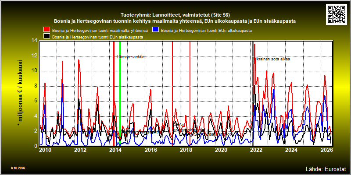Click the black legend swatch for EU internal trade

coord(47,36)
